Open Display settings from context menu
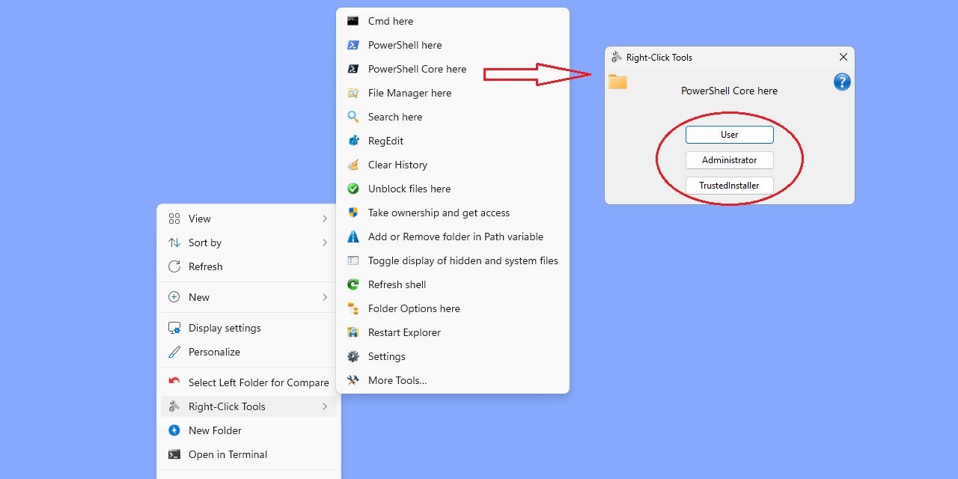Screen dimensions: 958x479 coord(248,328)
